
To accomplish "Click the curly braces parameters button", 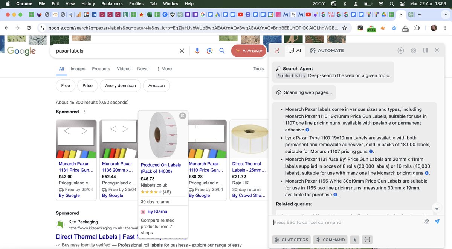I will (367, 240).
